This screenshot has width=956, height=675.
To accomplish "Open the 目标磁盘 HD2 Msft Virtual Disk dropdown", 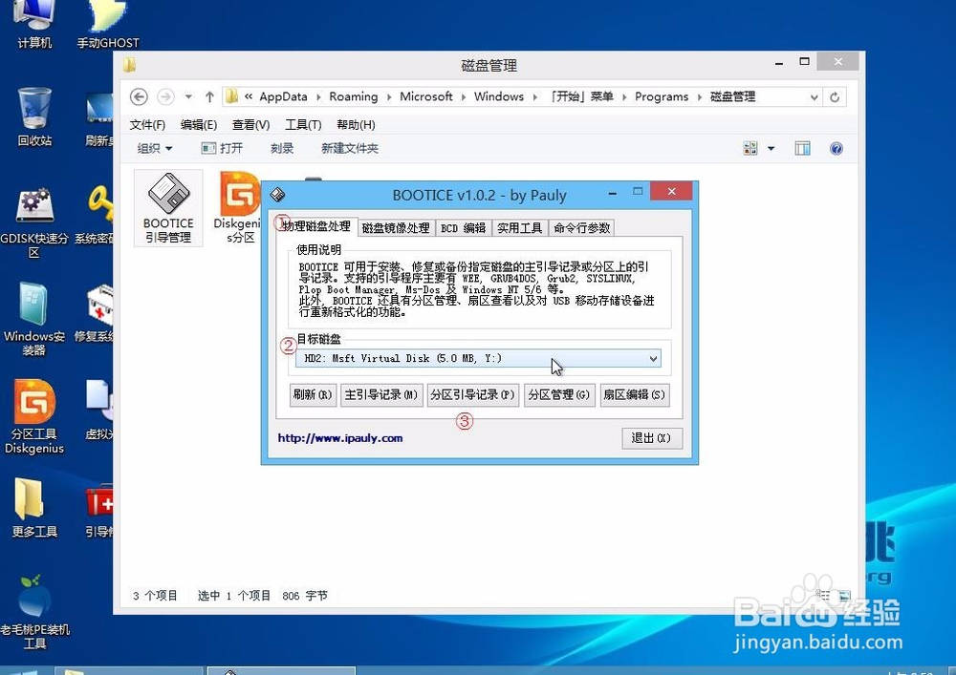I will (478, 358).
